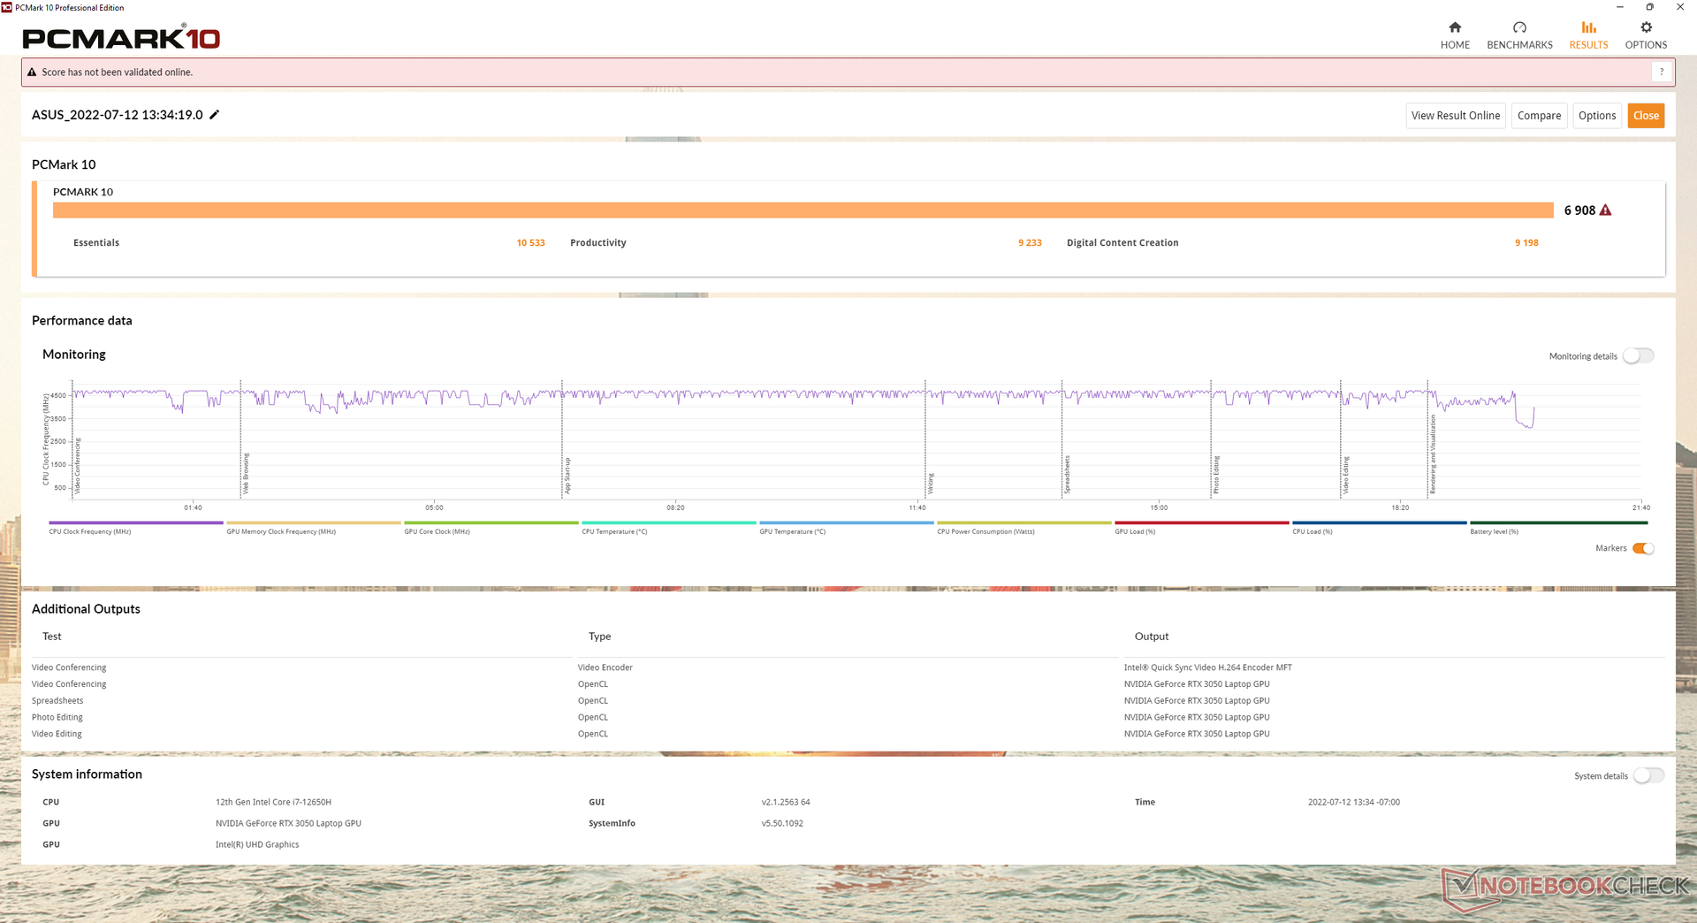Click the Video Editing marker in chart
The image size is (1697, 923).
[1346, 475]
